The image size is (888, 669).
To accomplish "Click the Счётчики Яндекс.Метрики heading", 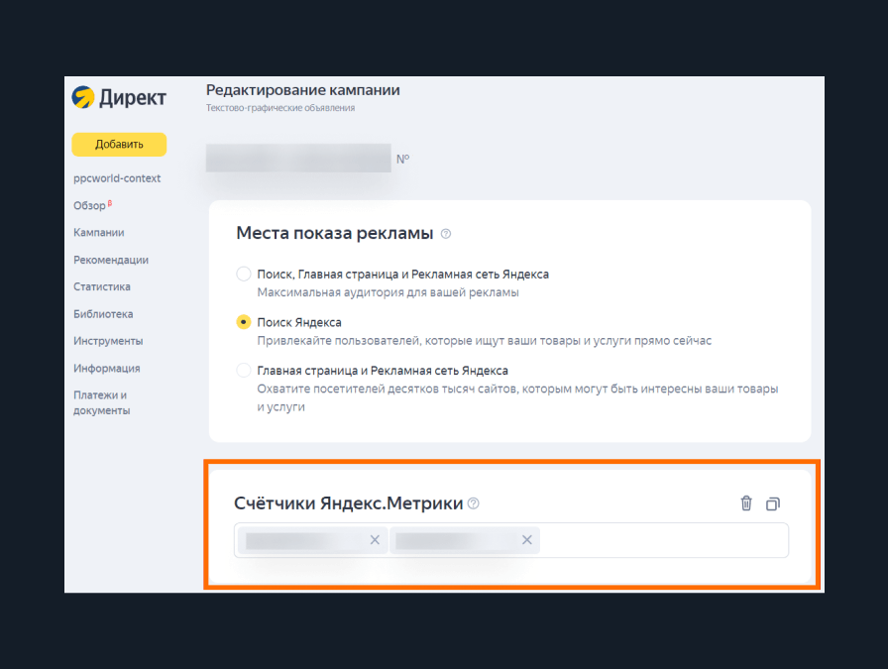I will (x=348, y=503).
